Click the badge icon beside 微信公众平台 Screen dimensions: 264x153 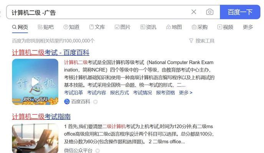[97, 150]
